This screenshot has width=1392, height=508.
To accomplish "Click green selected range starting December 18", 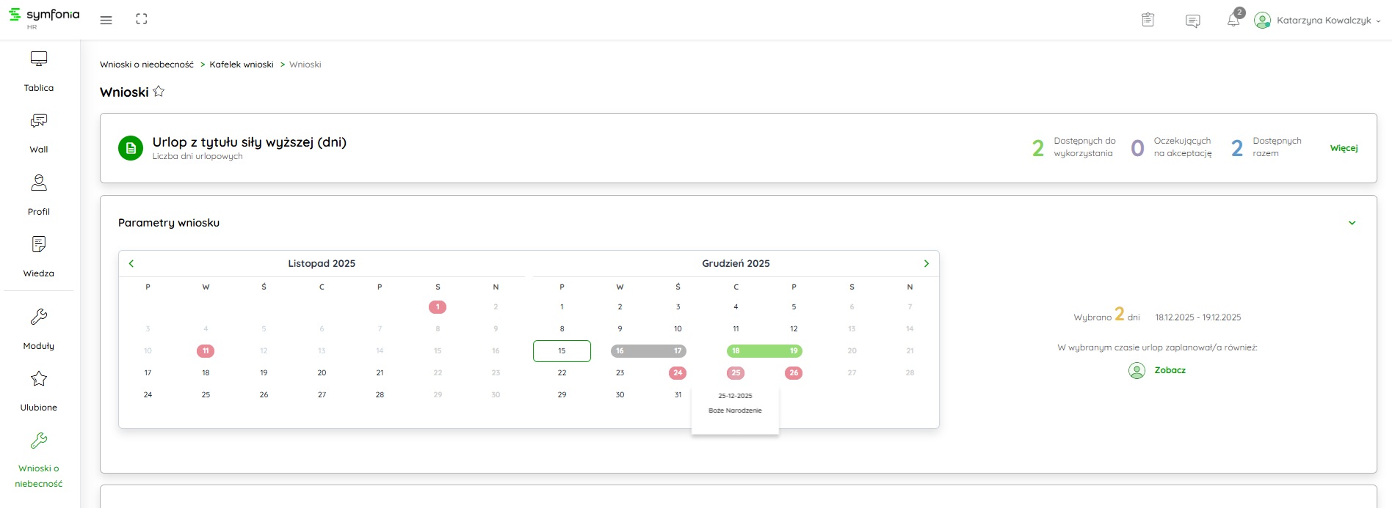I will pyautogui.click(x=736, y=351).
